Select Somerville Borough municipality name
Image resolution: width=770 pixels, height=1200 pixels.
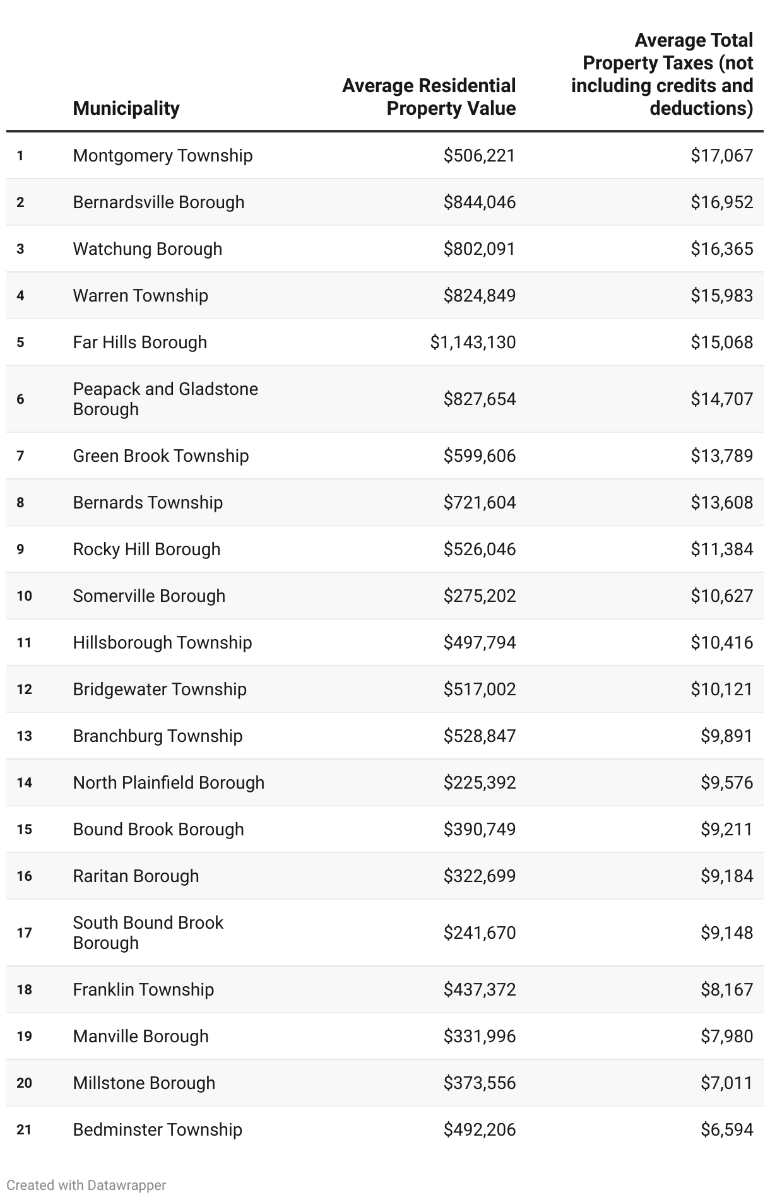coord(149,596)
